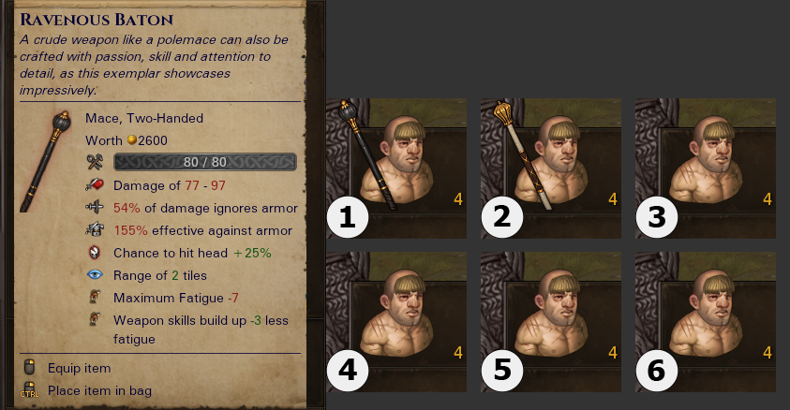This screenshot has width=790, height=410.
Task: Click the skull chance-to-hit-head icon
Action: [95, 253]
